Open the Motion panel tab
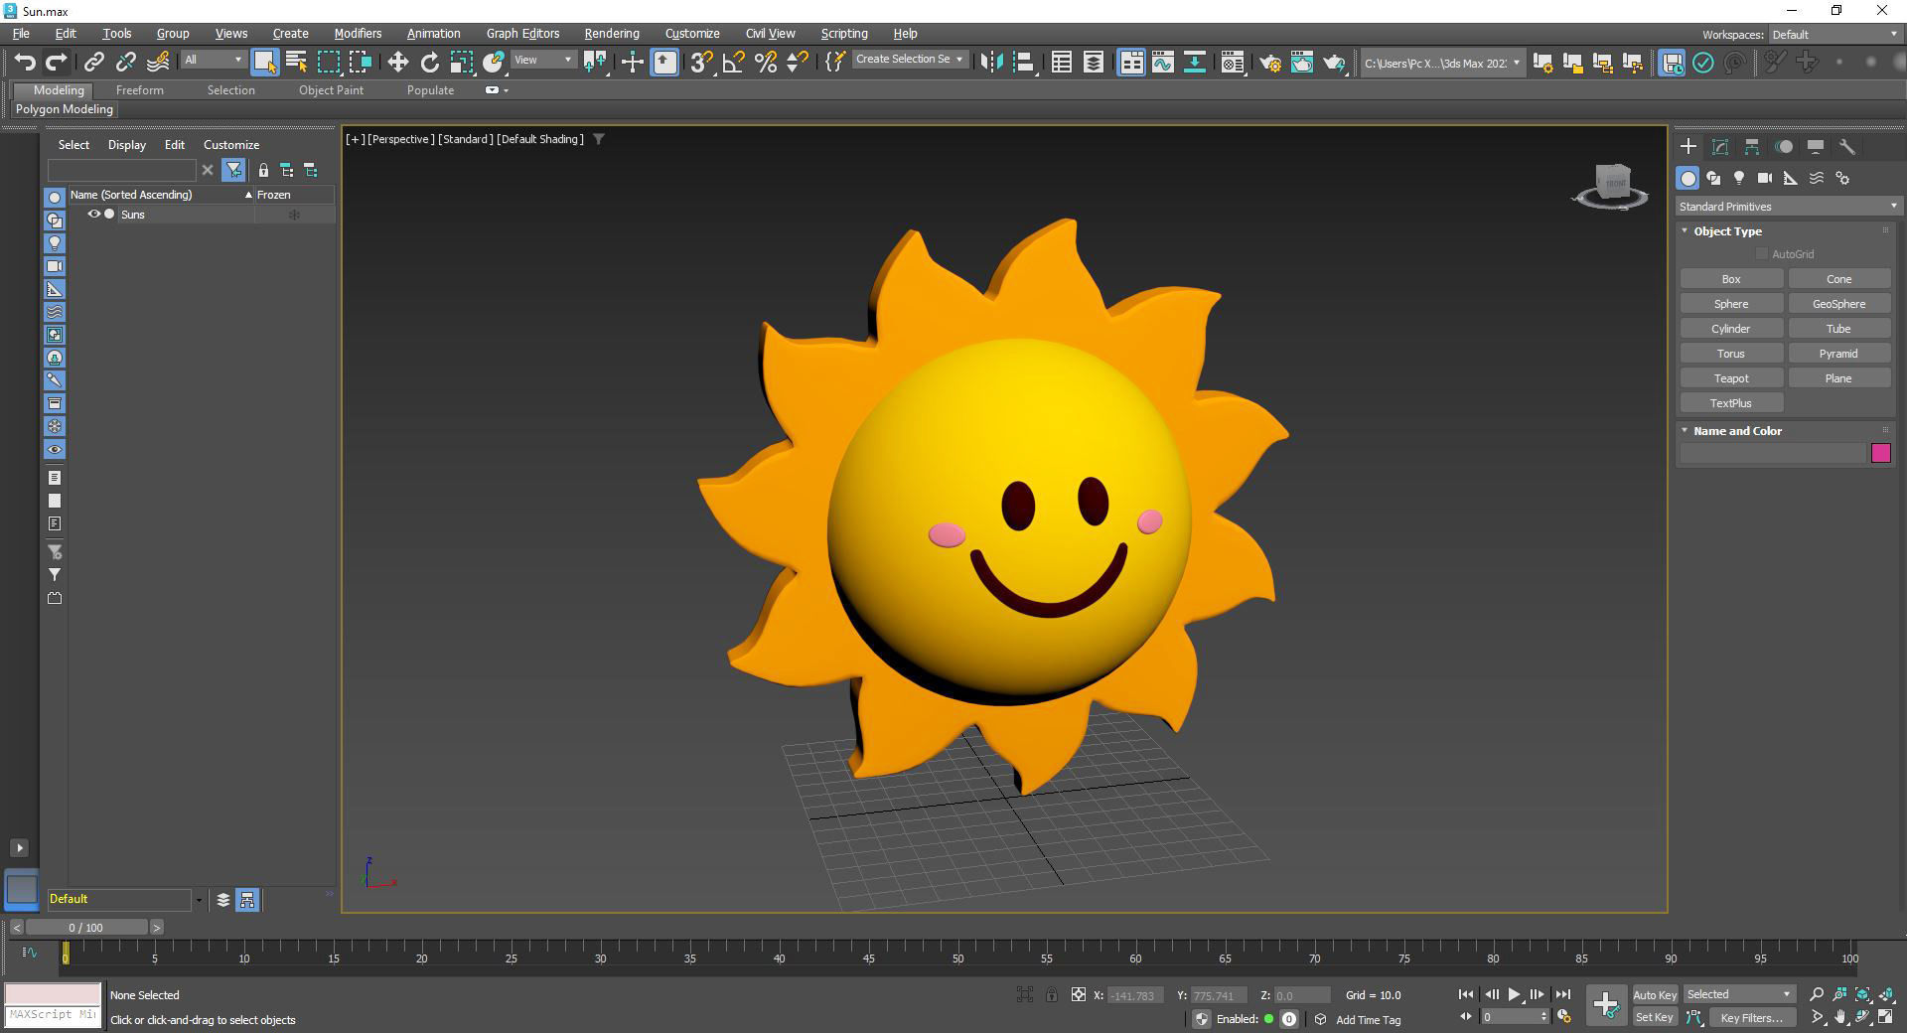The height and width of the screenshot is (1033, 1907). tap(1784, 147)
